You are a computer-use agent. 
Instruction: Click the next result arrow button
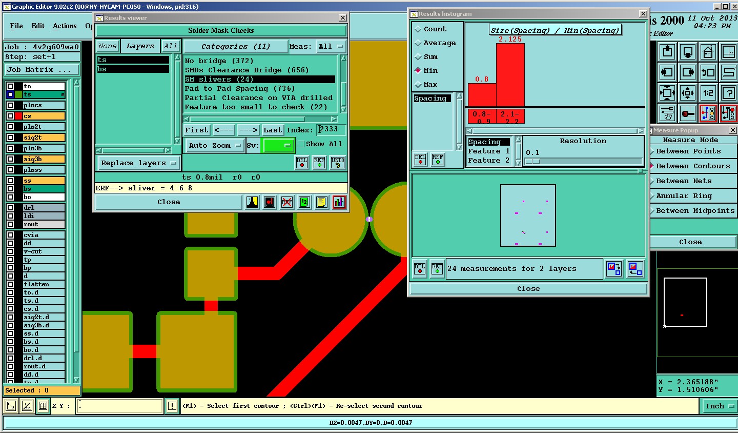248,130
